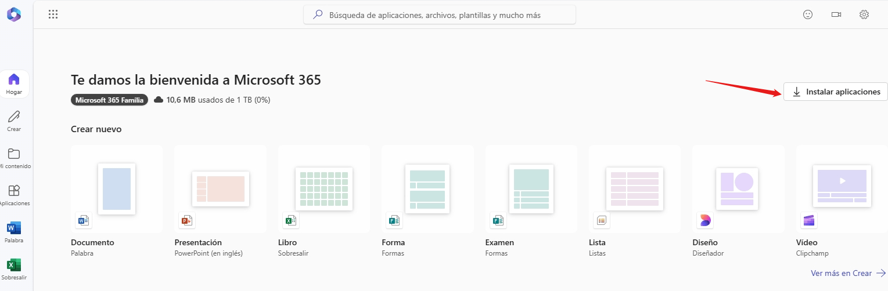
Task: Click the Diseñador subtitle text
Action: (x=708, y=253)
